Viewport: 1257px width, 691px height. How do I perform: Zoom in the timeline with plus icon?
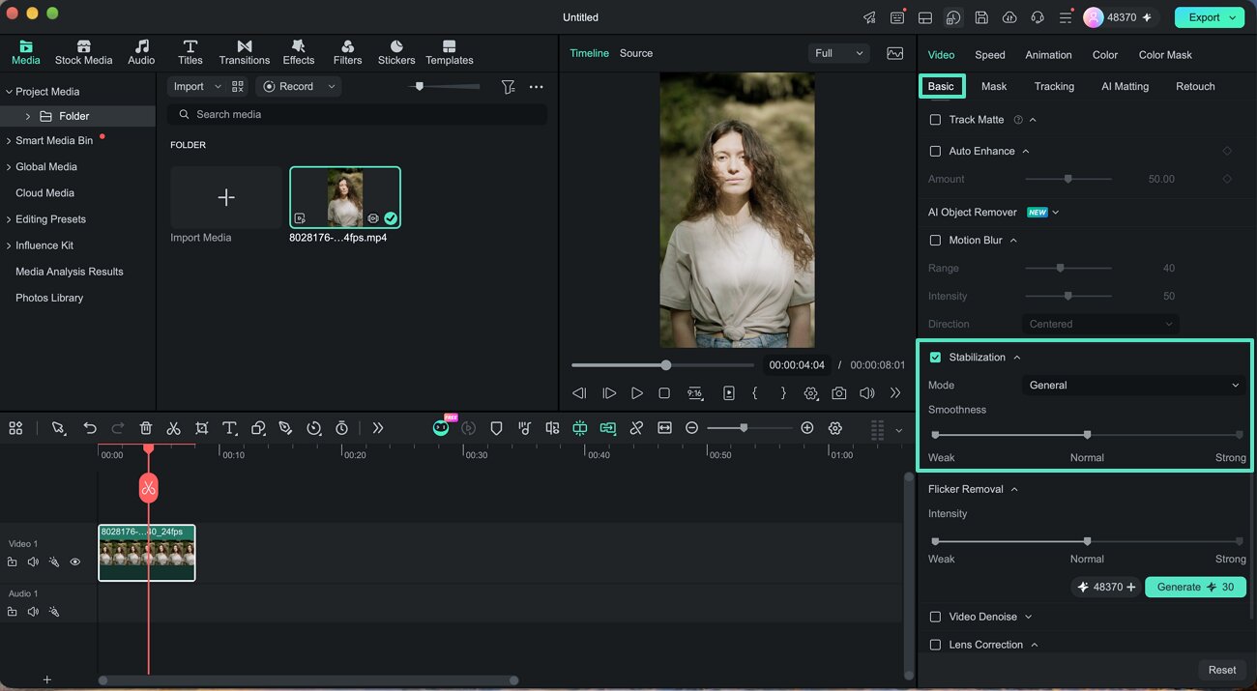[x=807, y=428]
